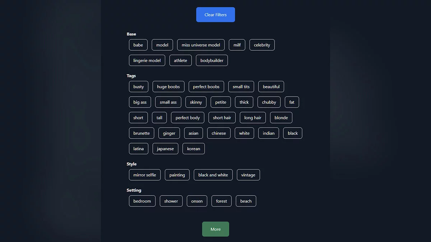This screenshot has width=431, height=242.
Task: Select the painting style filter
Action: pyautogui.click(x=177, y=175)
